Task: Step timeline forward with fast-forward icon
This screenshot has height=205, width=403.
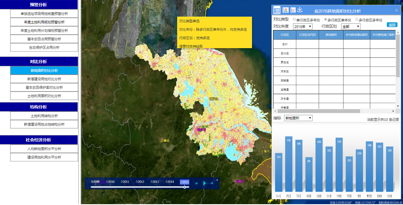Action: [212, 183]
